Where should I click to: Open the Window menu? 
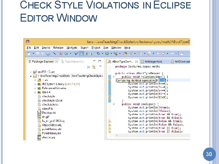point(116,48)
